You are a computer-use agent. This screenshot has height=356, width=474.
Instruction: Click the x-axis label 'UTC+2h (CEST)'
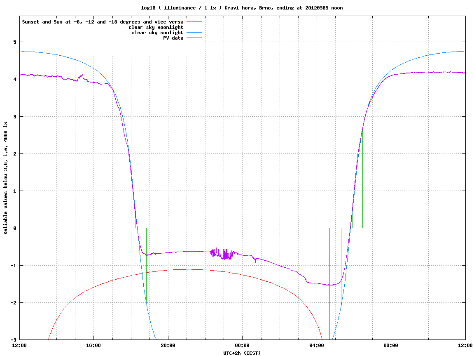pyautogui.click(x=242, y=353)
